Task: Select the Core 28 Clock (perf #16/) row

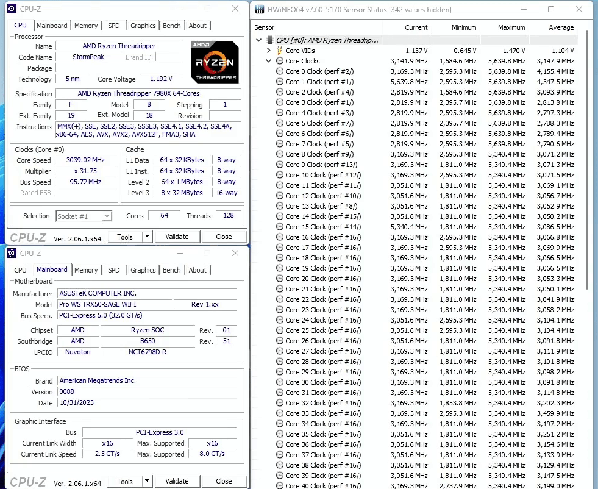Action: click(416, 361)
